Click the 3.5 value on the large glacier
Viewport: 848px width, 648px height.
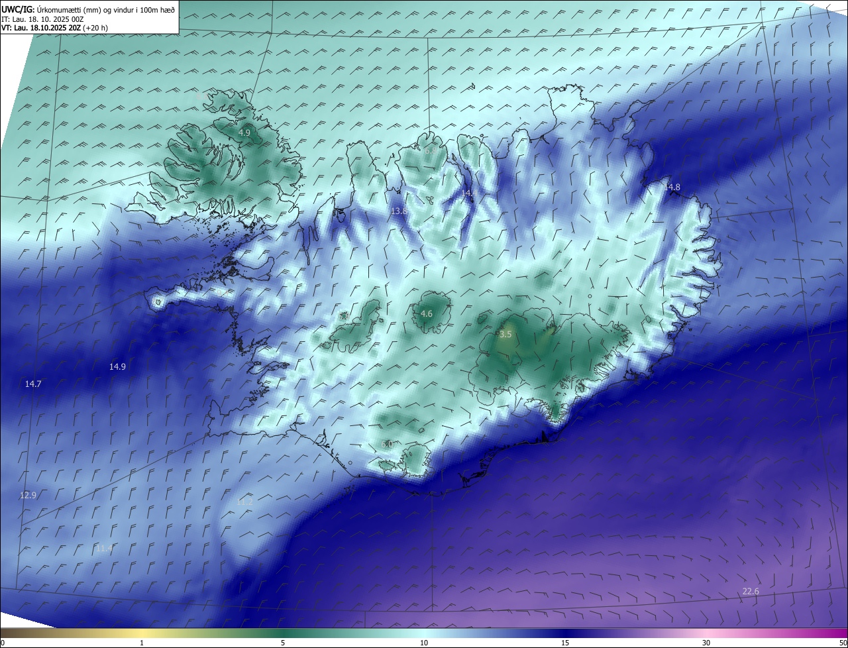coord(505,335)
